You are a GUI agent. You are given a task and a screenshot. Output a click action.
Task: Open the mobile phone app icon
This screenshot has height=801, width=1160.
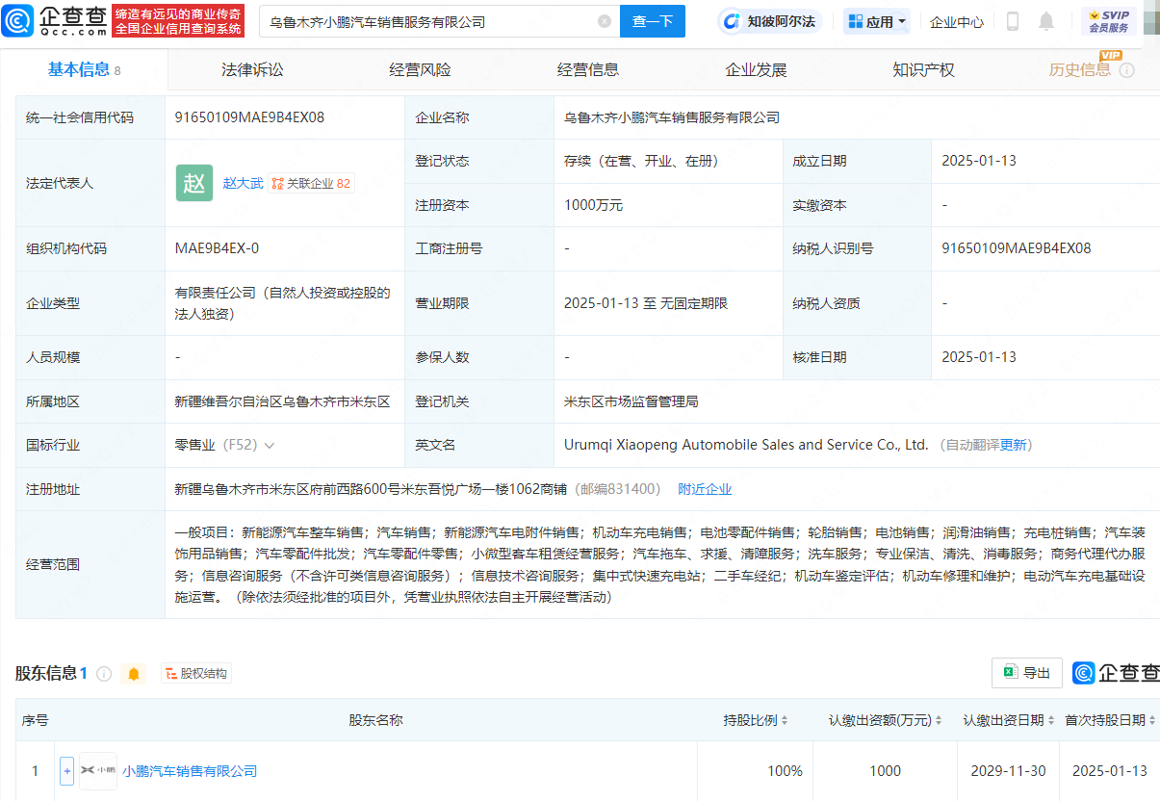(x=1013, y=21)
